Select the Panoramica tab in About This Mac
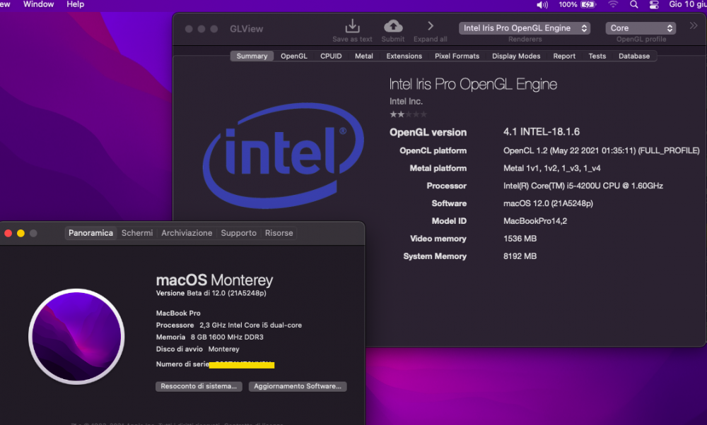The width and height of the screenshot is (707, 425). click(x=90, y=233)
